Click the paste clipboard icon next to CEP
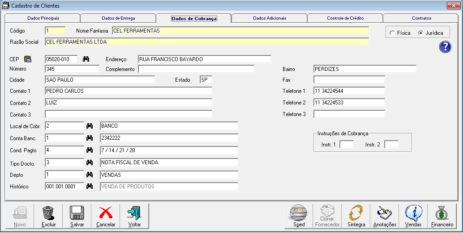 click(x=28, y=59)
